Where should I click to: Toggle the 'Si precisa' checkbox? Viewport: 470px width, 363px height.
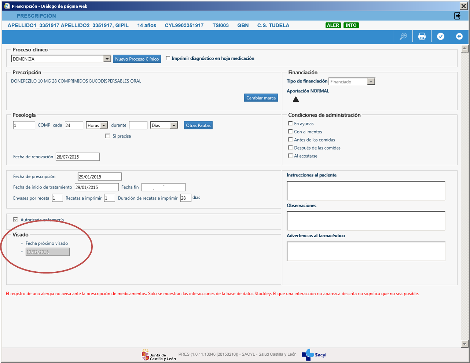click(107, 136)
